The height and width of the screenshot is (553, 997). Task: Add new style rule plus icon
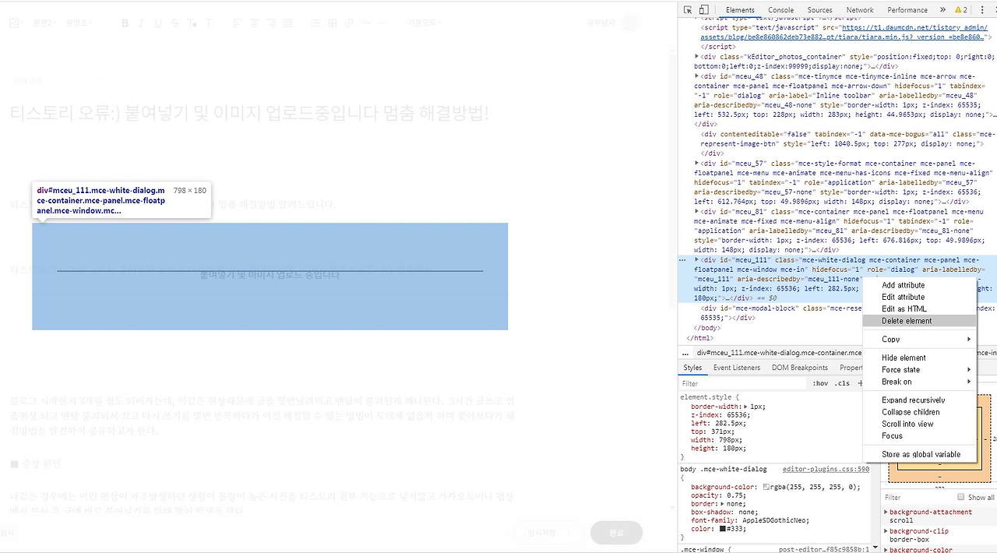[860, 383]
